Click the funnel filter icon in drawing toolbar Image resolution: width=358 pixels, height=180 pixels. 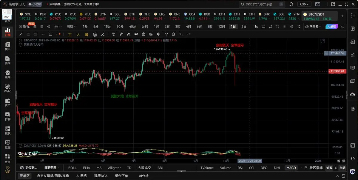click(x=166, y=34)
